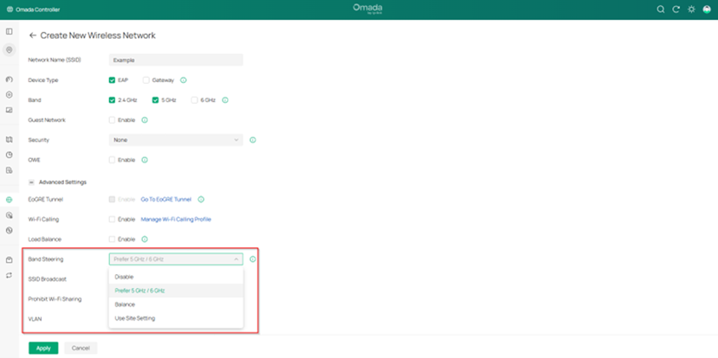Open the bag icon in the sidebar
718x358 pixels.
(x=10, y=260)
